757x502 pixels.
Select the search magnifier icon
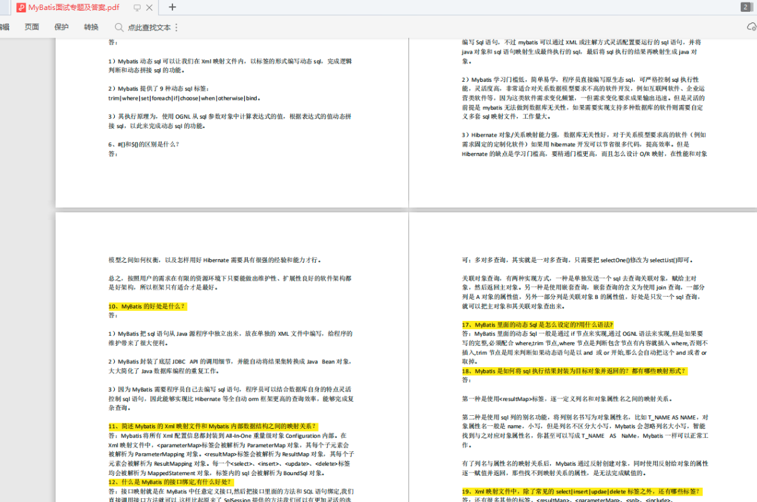point(119,27)
